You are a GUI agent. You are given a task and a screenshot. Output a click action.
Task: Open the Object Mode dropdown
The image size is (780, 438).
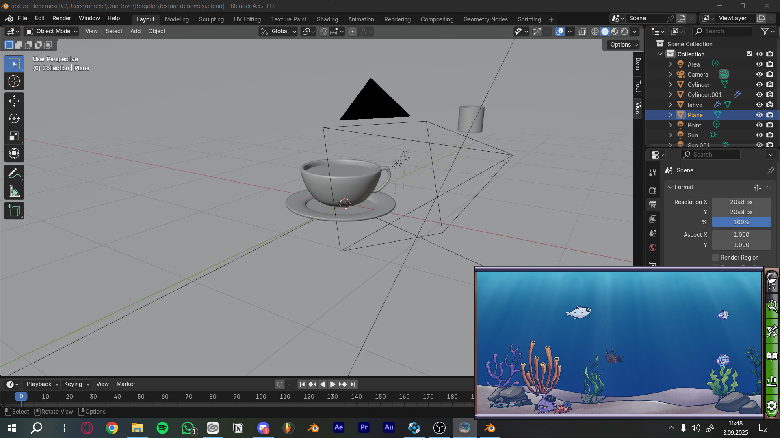(x=51, y=31)
